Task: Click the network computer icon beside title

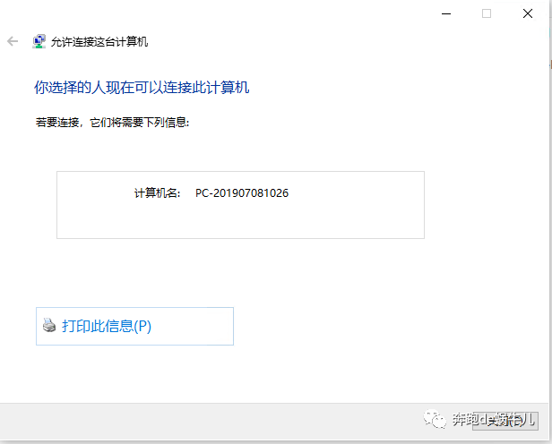Action: pos(39,41)
